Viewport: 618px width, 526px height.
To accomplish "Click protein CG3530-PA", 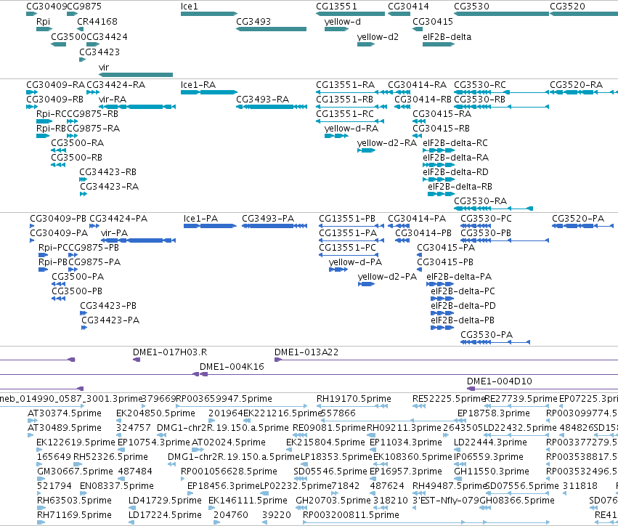I will coord(495,342).
